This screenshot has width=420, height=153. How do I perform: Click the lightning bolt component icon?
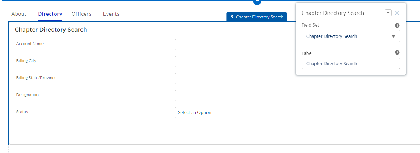click(x=232, y=17)
